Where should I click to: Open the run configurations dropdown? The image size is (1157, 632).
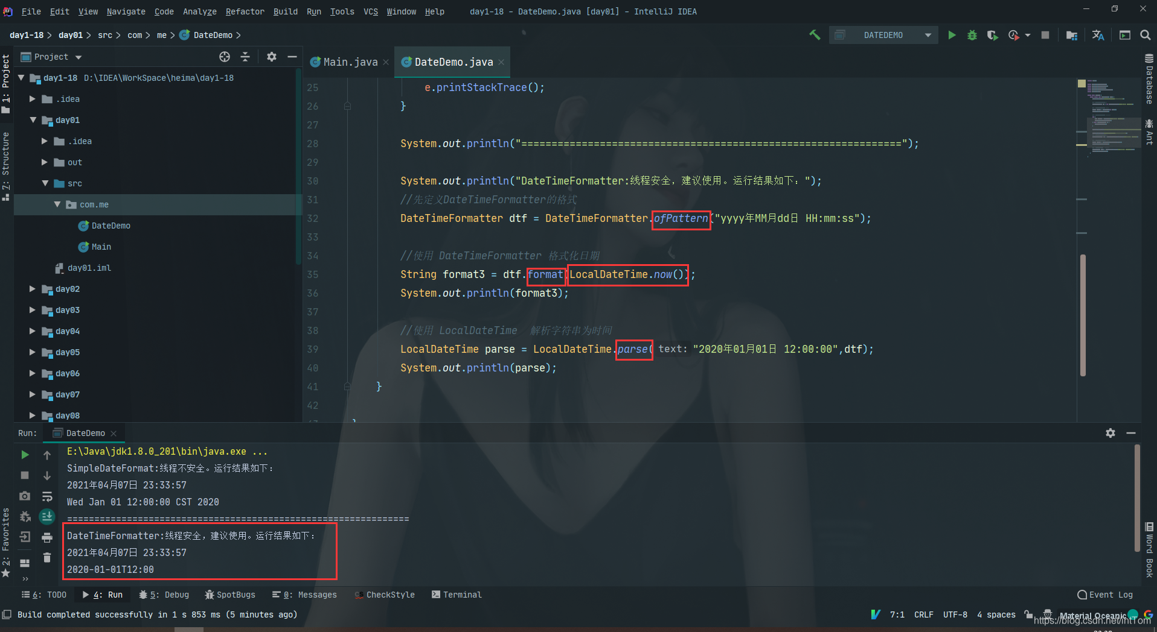pos(928,35)
